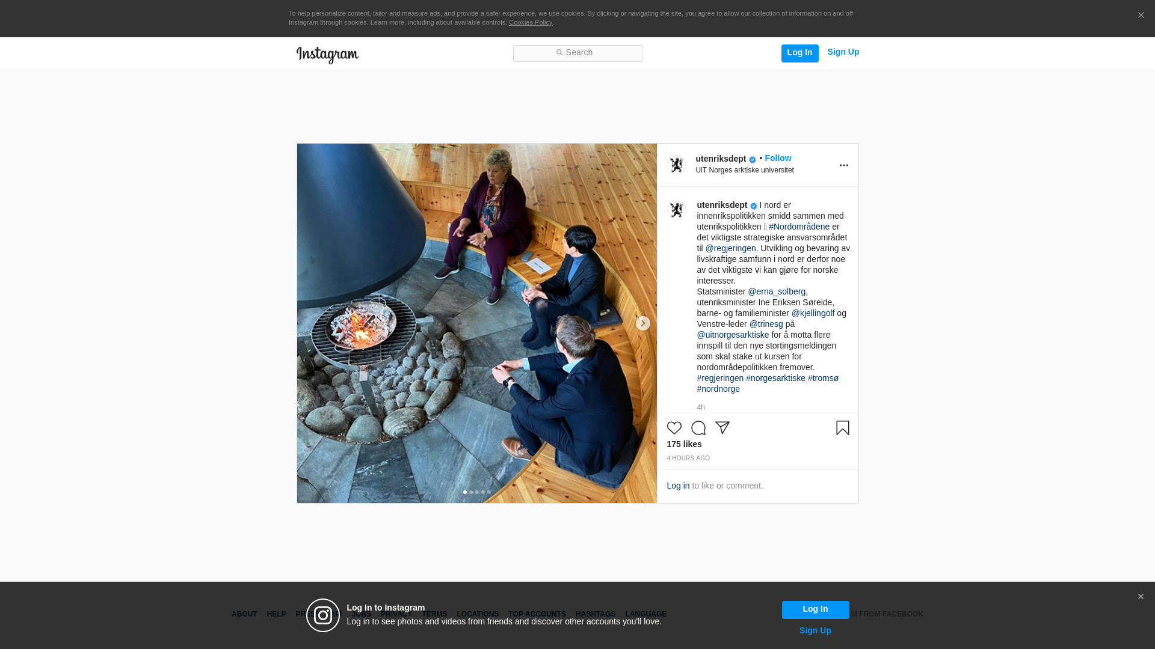1155x649 pixels.
Task: Click the comment bubble icon
Action: (698, 428)
